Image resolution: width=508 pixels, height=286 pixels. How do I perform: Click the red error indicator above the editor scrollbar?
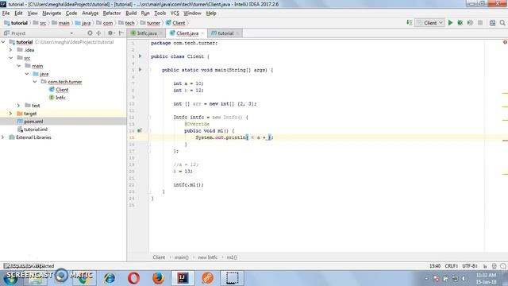click(x=505, y=42)
